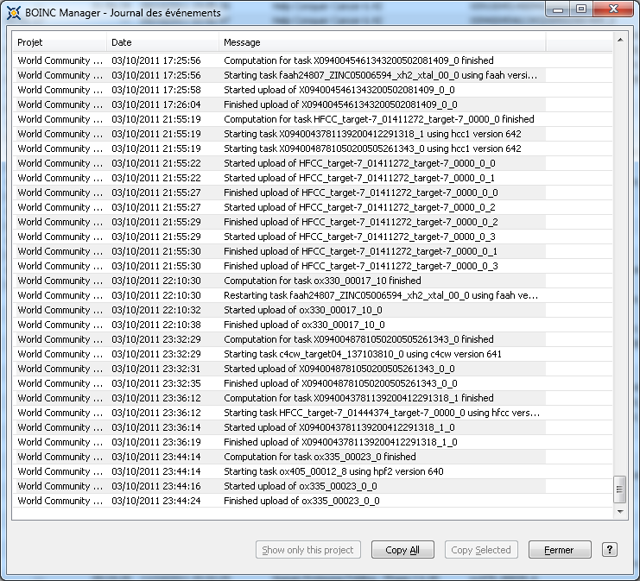This screenshot has width=640, height=581.
Task: Select 'Computation for task X0940043781139200412291318_1 finished'
Action: 358,398
